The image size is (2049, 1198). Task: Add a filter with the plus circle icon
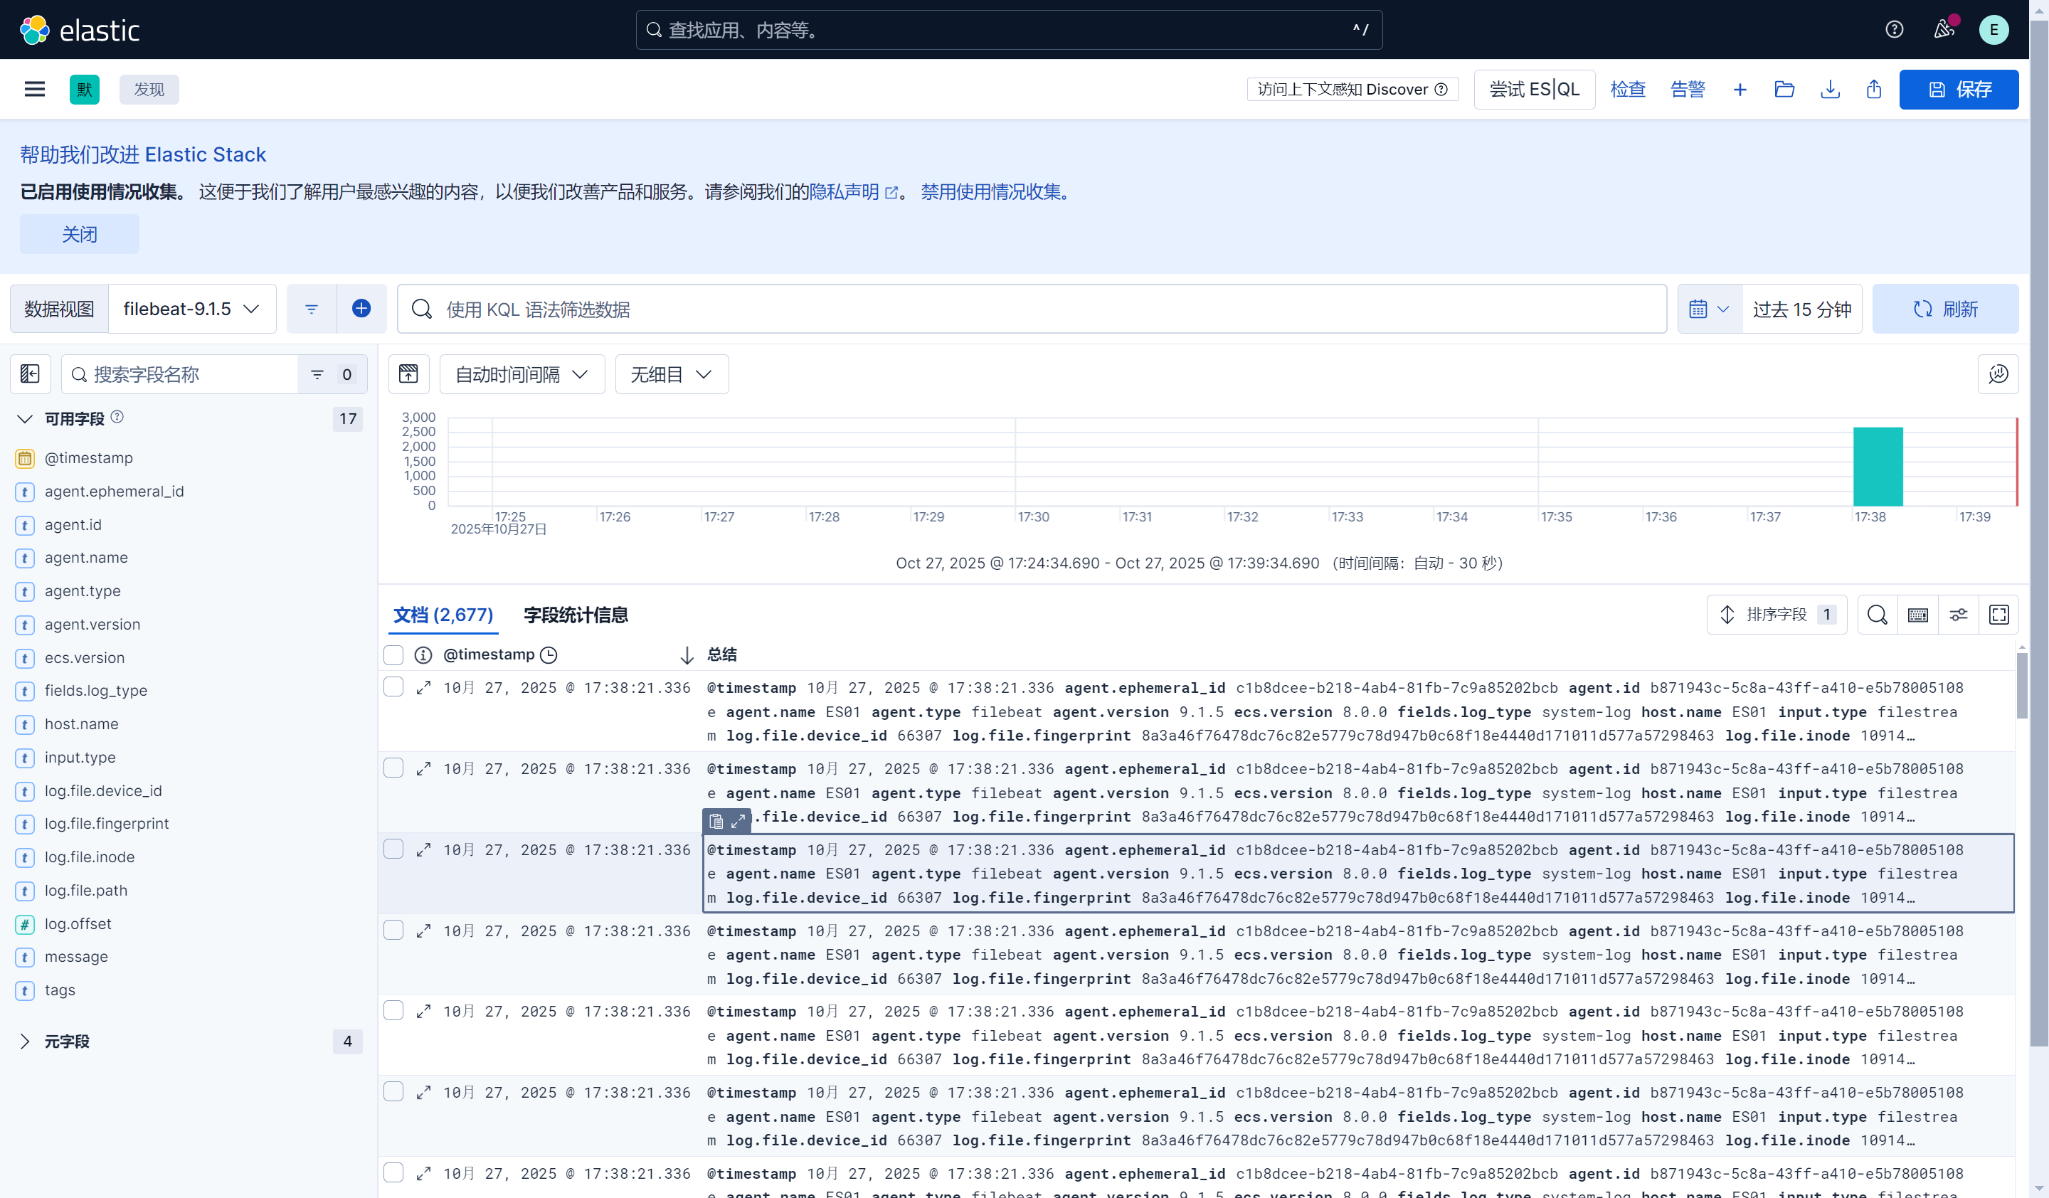(x=361, y=309)
